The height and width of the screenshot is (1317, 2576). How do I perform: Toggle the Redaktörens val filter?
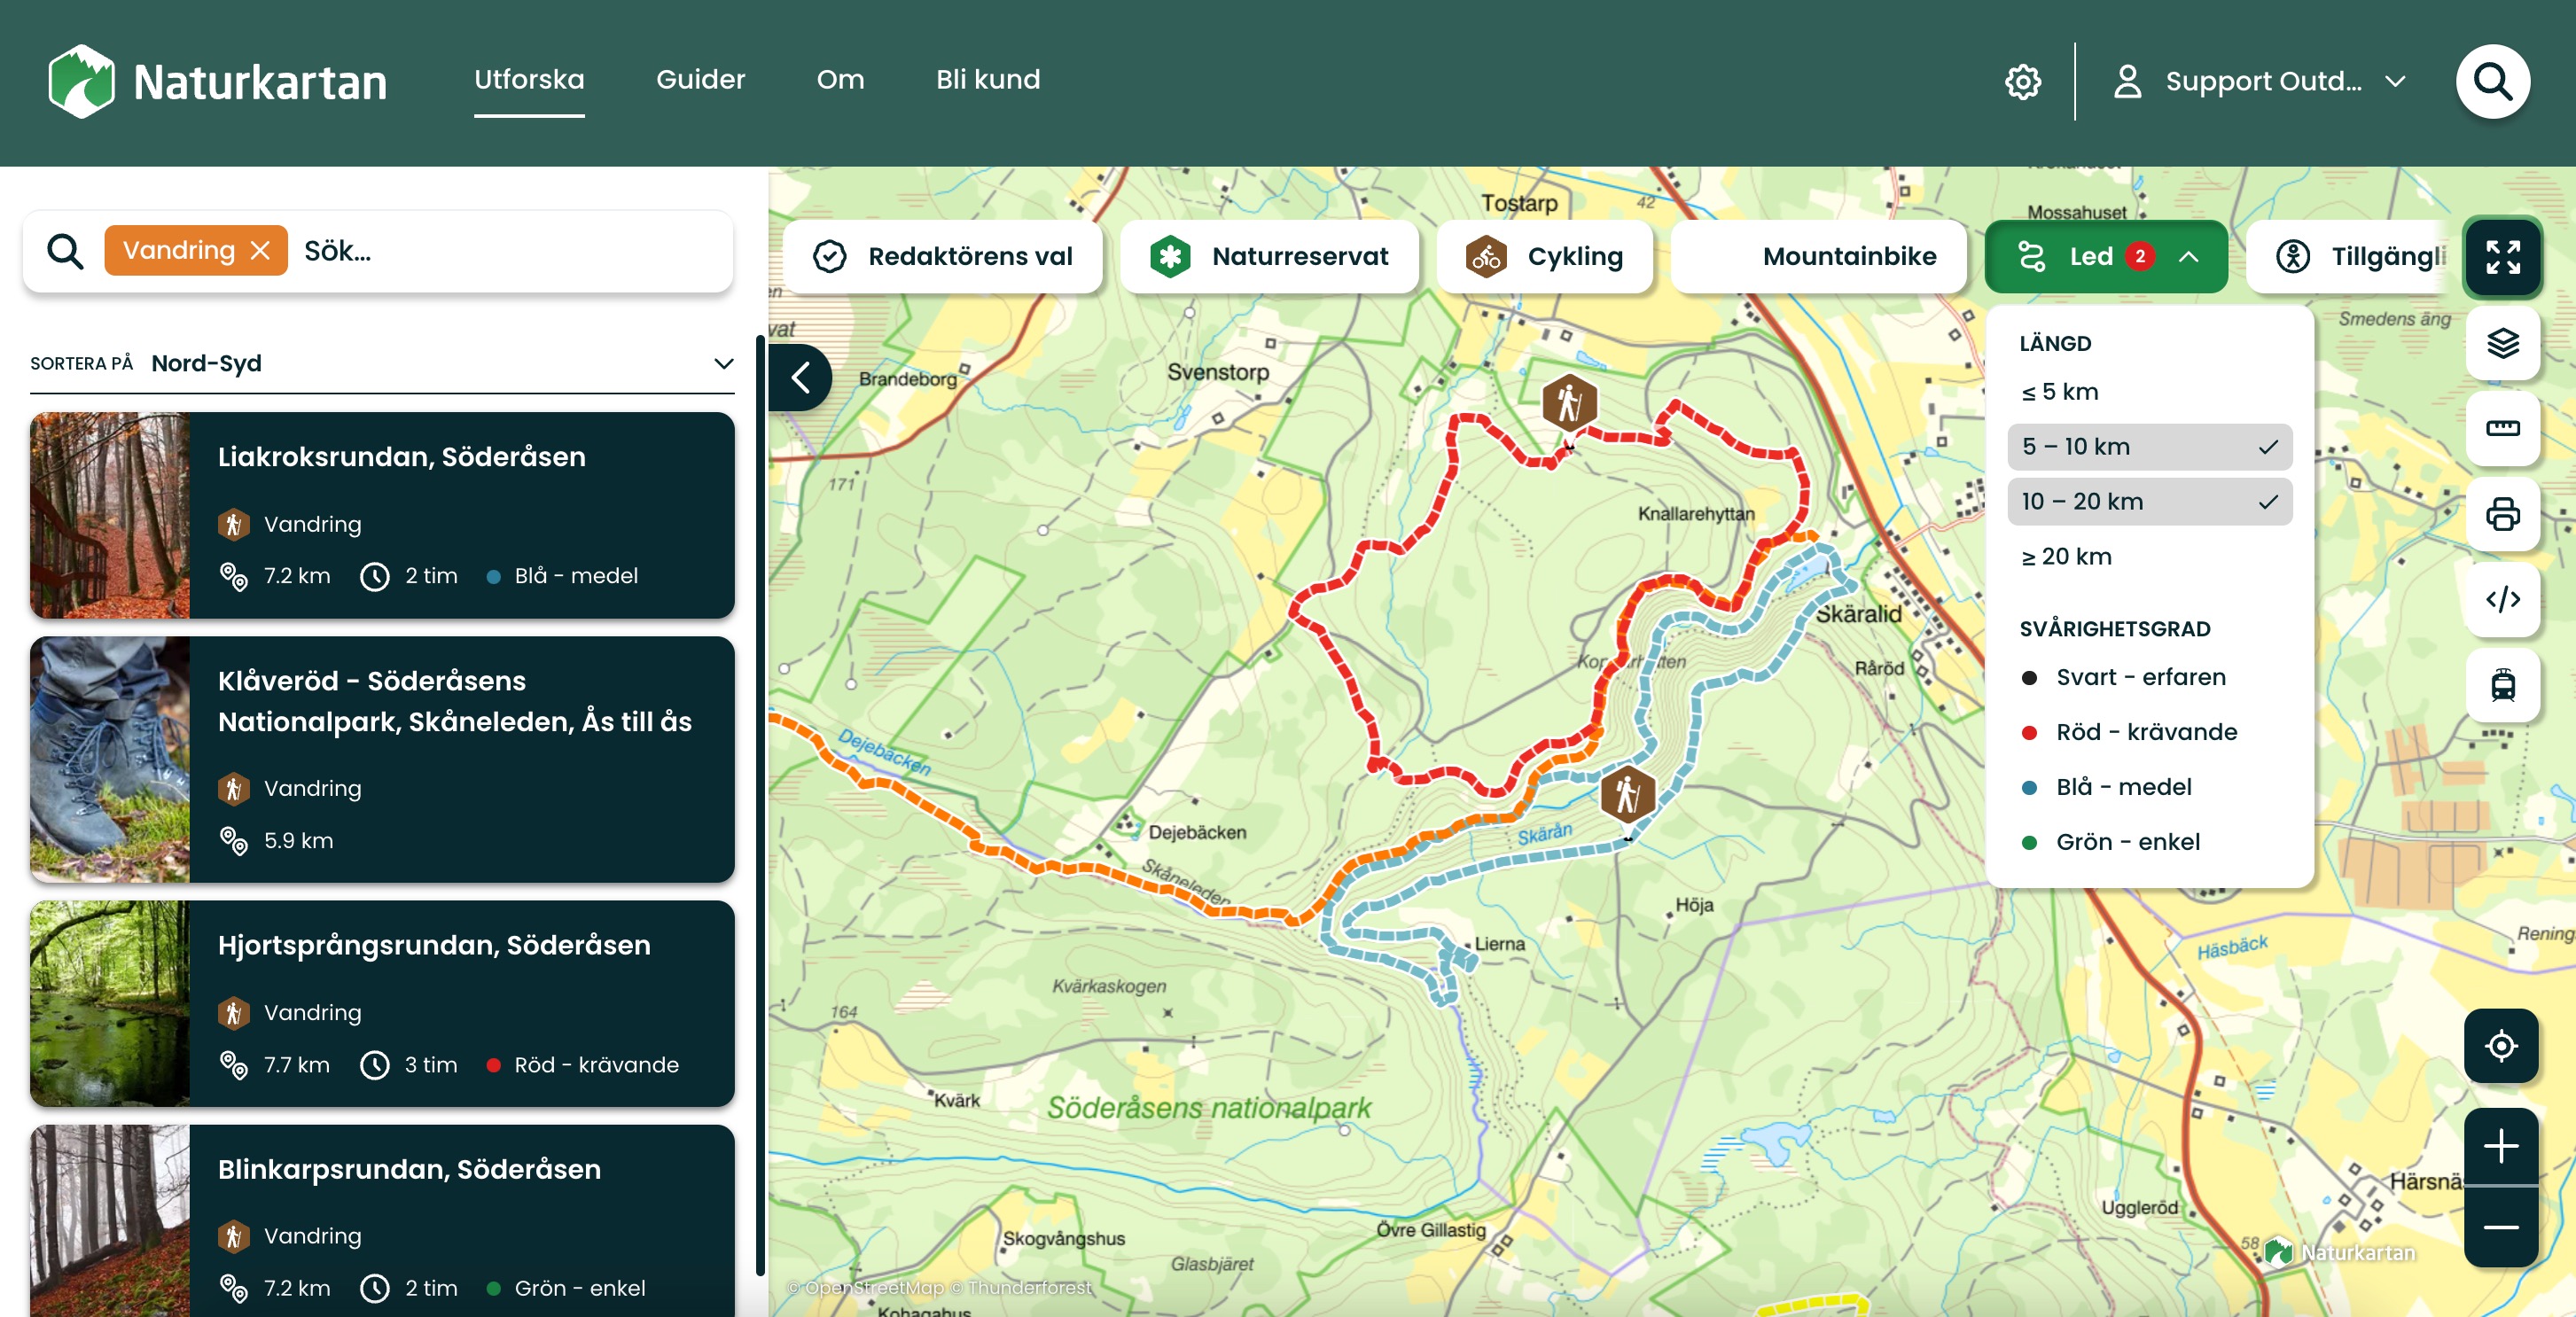click(943, 257)
